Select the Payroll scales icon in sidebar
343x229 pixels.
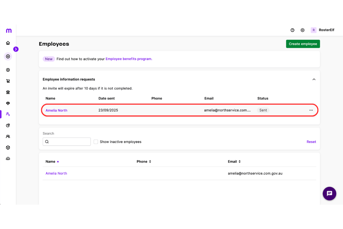point(8,103)
